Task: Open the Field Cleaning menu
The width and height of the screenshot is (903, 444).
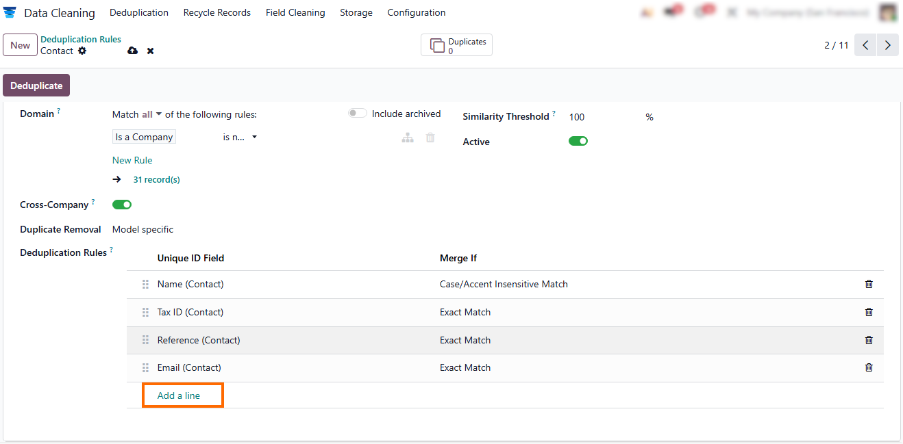Action: pos(295,13)
